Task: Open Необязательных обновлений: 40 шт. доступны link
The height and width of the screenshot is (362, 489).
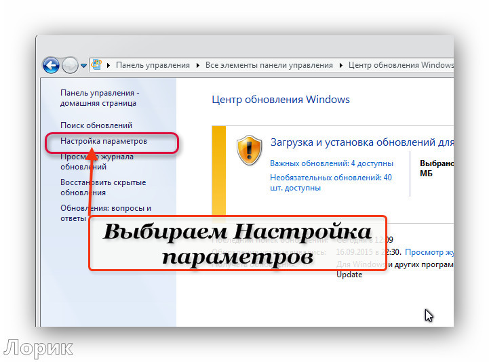Action: [x=331, y=183]
